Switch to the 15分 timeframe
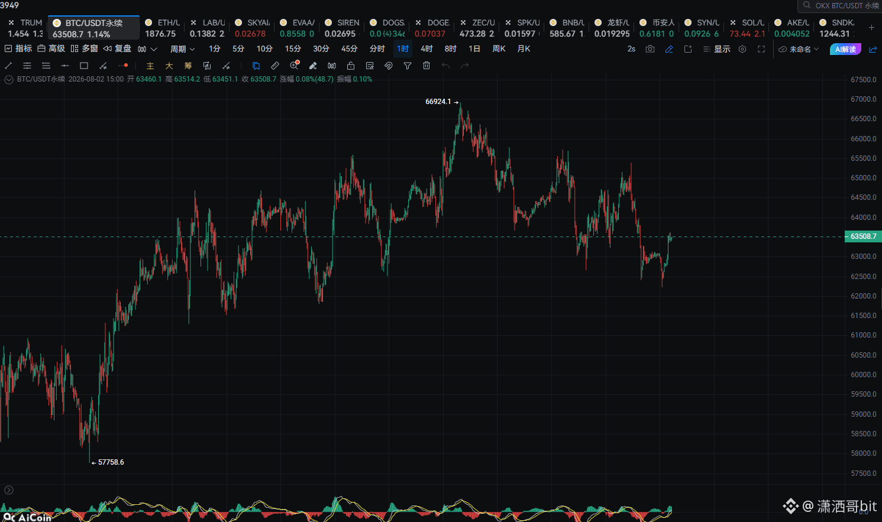The width and height of the screenshot is (882, 522). tap(293, 49)
